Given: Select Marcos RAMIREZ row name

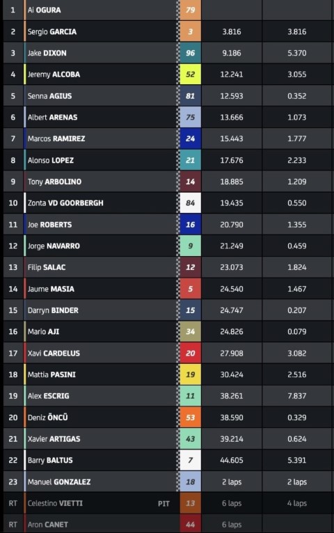Looking at the screenshot, I should pyautogui.click(x=56, y=138).
